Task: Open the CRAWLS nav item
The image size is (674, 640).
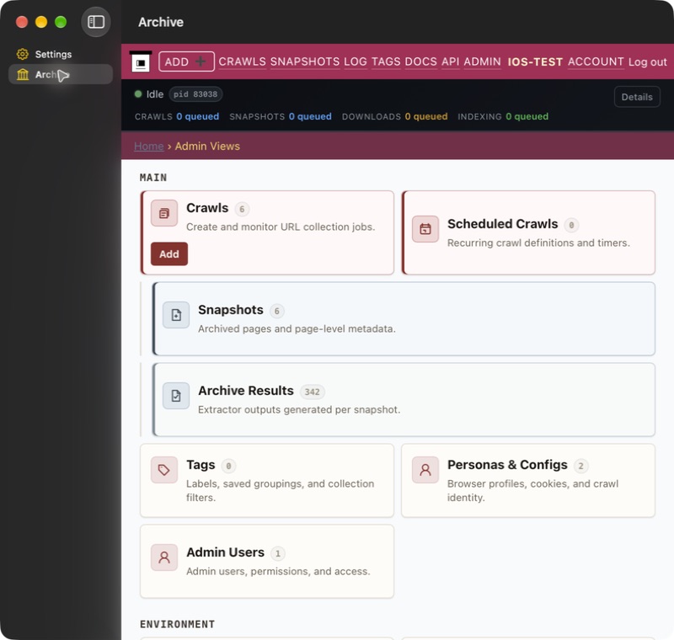Action: click(x=242, y=61)
